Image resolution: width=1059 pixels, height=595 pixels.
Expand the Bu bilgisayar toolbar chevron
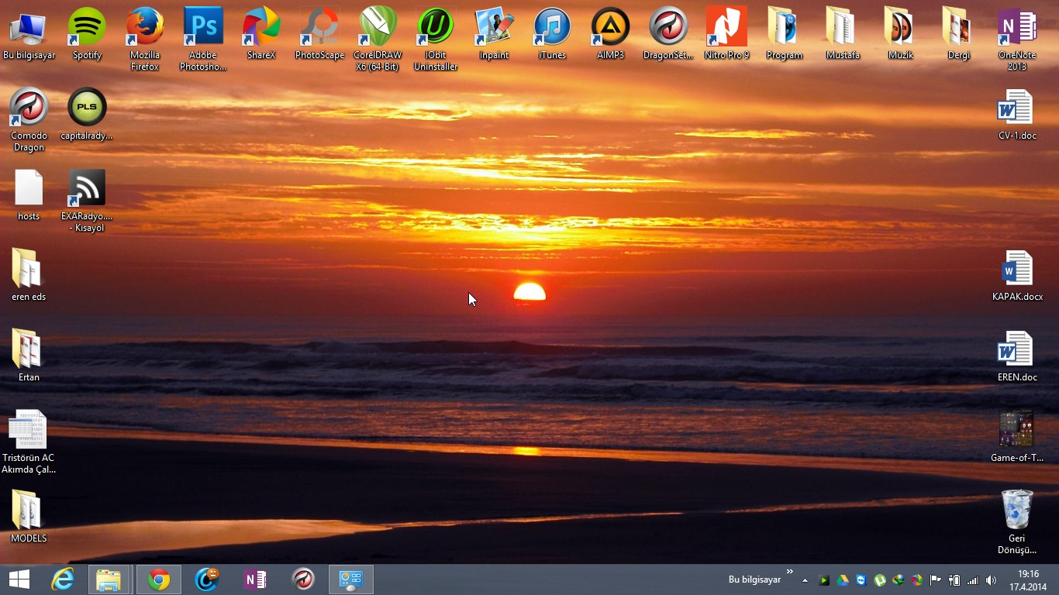790,573
